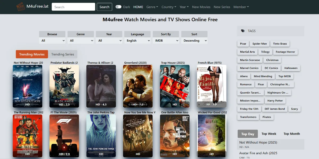The width and height of the screenshot is (319, 159).
Task: Select the Top Week tab
Action: click(269, 134)
